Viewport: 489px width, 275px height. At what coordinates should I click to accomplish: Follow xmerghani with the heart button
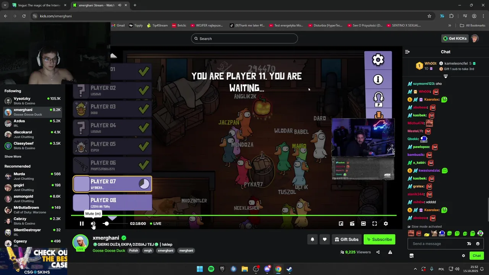pyautogui.click(x=325, y=239)
